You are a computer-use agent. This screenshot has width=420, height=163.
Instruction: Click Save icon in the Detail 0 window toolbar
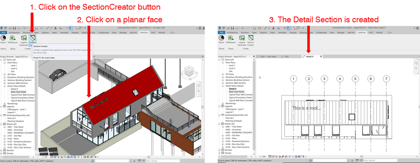point(232,28)
